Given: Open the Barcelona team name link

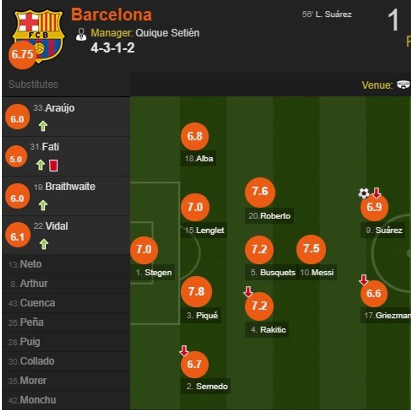Looking at the screenshot, I should pyautogui.click(x=112, y=15).
